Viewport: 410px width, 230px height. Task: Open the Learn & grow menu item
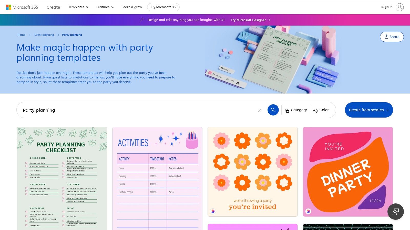point(132,7)
